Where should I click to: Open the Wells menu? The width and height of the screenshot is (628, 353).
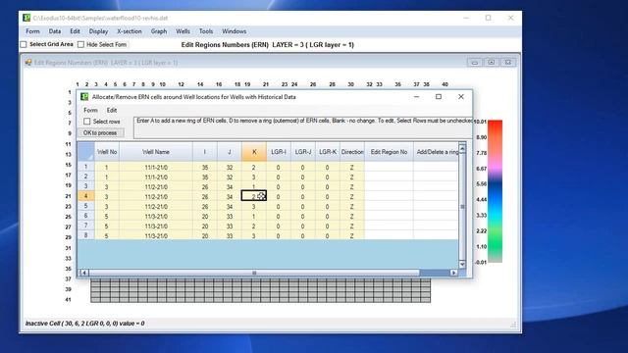(x=183, y=31)
